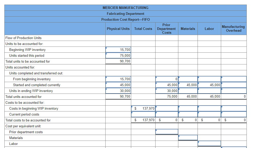Click the Units started this period cell
This screenshot has height=148, width=267.
point(118,55)
